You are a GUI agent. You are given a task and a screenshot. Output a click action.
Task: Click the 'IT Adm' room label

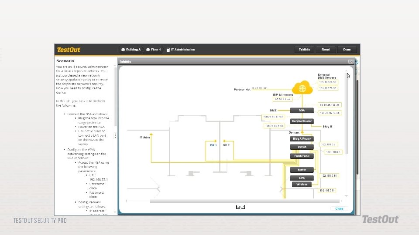coord(144,138)
